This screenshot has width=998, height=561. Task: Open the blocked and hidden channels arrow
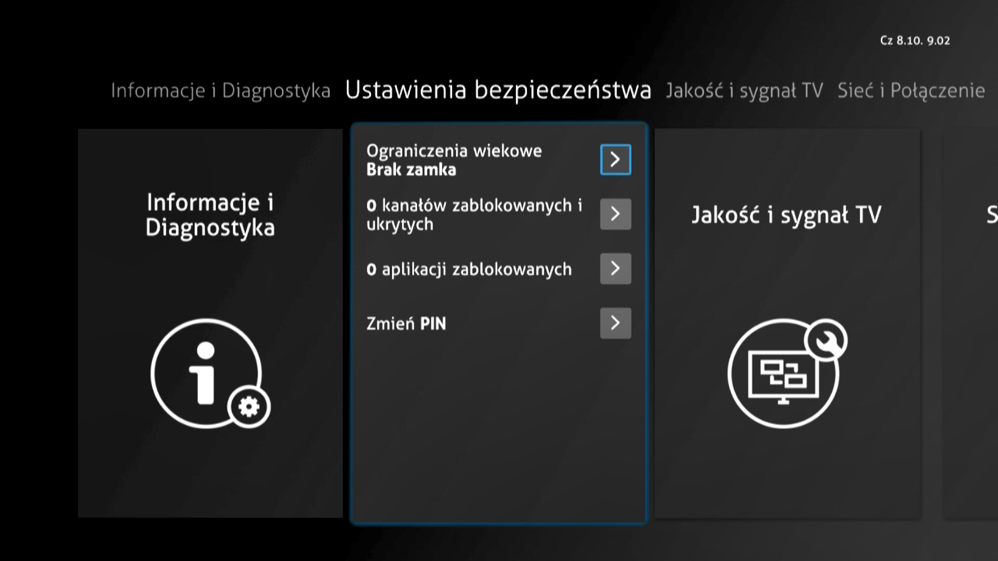click(615, 214)
